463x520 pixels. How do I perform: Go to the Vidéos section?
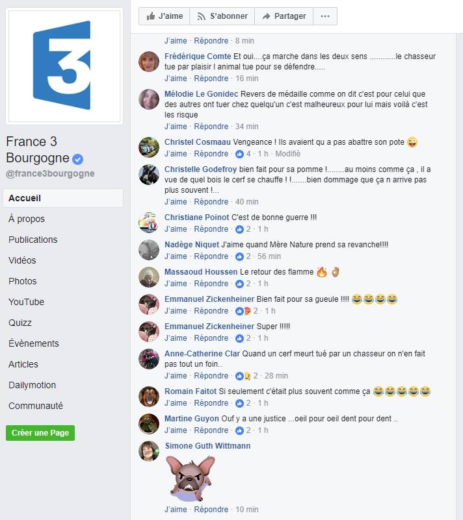(x=22, y=260)
